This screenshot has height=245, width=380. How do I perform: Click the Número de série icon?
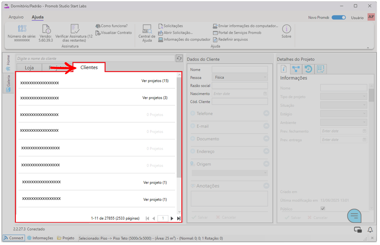pos(22,29)
